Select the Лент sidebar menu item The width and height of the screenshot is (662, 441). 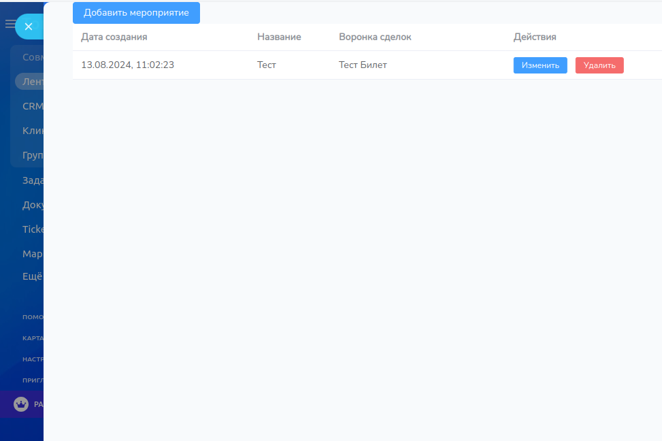pyautogui.click(x=29, y=82)
